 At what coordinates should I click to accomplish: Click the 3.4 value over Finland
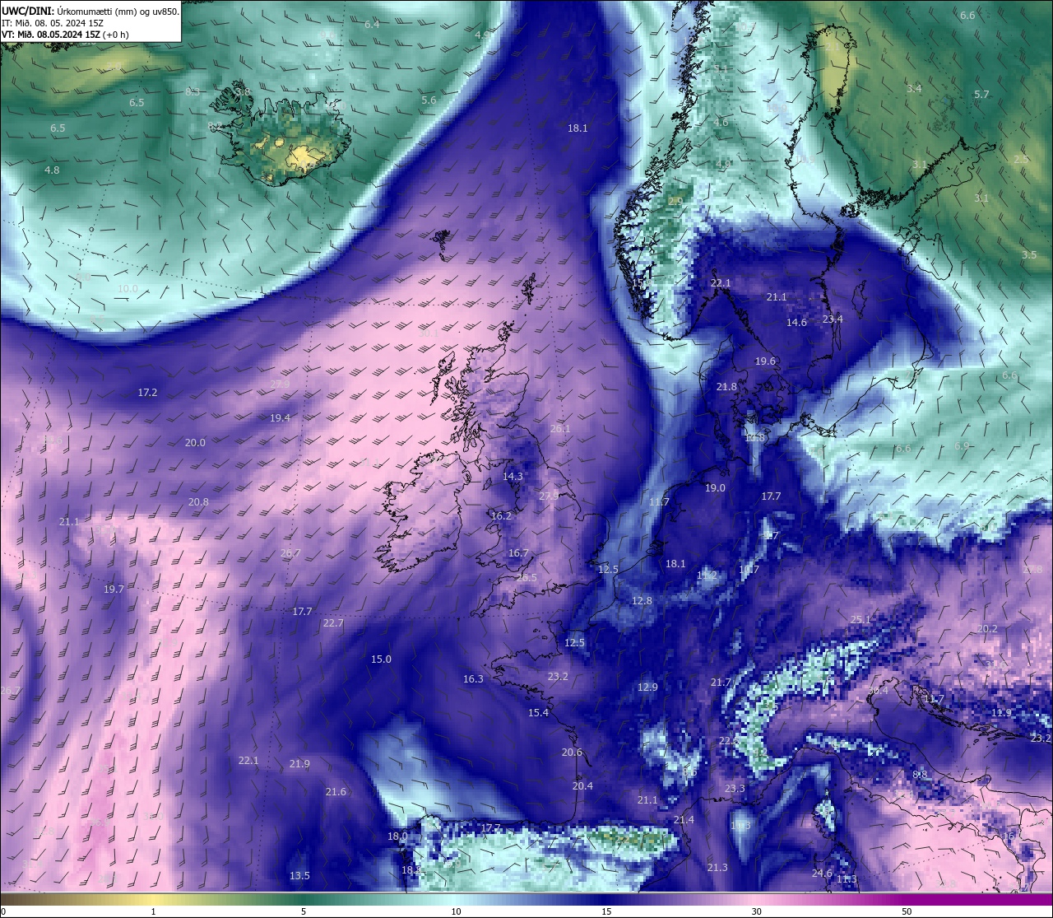[x=914, y=89]
